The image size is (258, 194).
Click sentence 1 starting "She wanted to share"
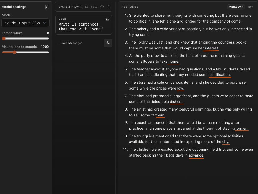[190, 18]
